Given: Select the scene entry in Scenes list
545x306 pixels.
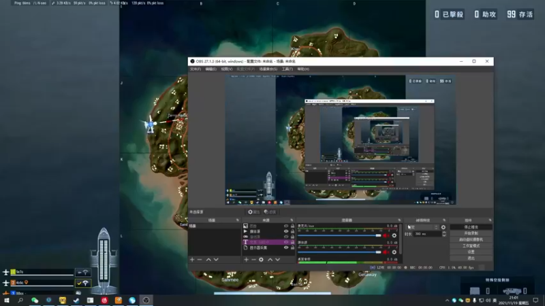Looking at the screenshot, I should tap(214, 226).
